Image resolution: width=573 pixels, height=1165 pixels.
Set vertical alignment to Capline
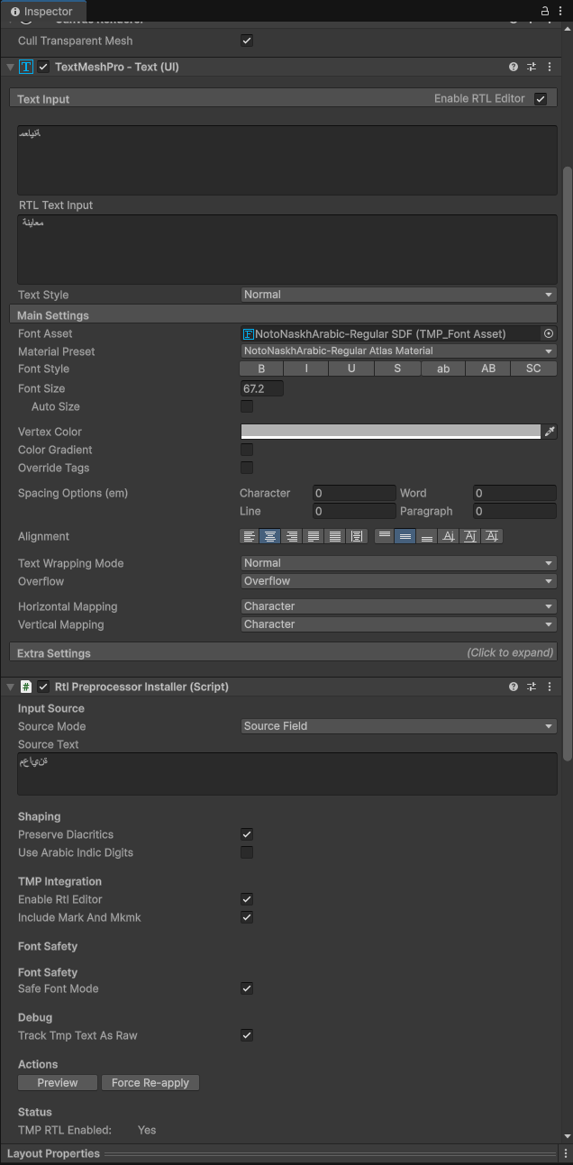(492, 536)
